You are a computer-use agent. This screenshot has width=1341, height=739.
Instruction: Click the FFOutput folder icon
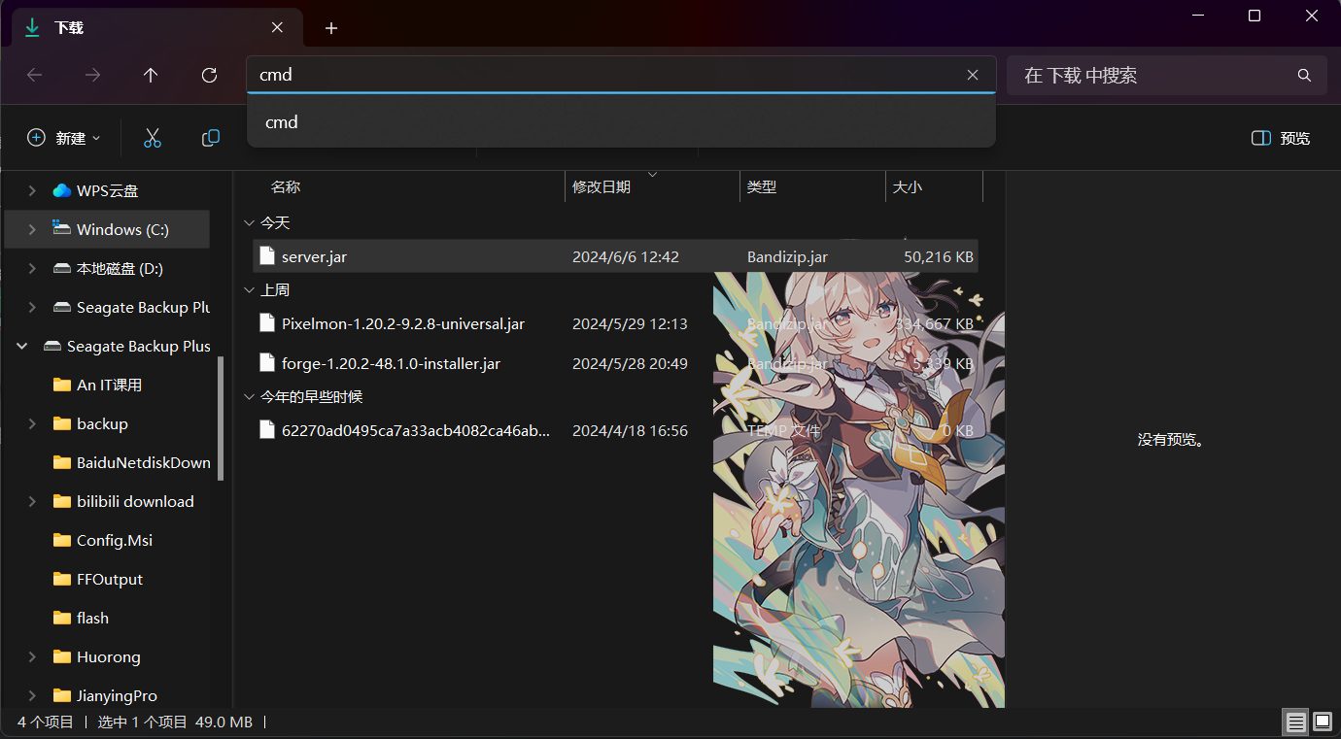[x=62, y=579]
